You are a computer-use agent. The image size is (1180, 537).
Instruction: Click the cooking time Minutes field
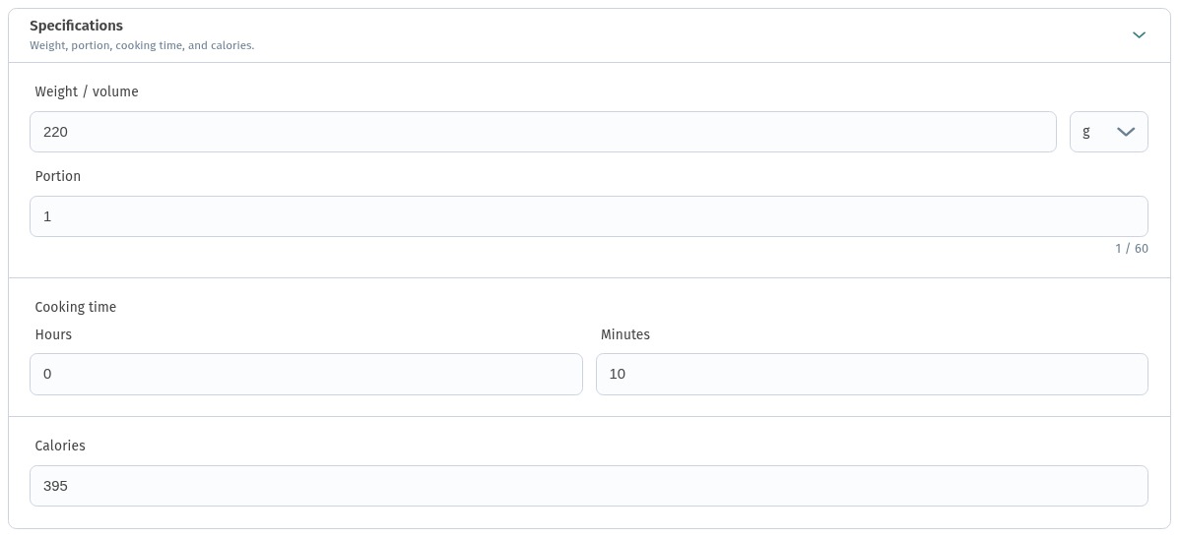tap(872, 374)
